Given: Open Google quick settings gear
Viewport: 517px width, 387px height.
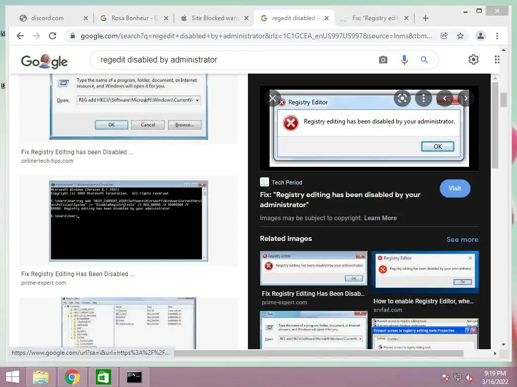Looking at the screenshot, I should [x=474, y=59].
